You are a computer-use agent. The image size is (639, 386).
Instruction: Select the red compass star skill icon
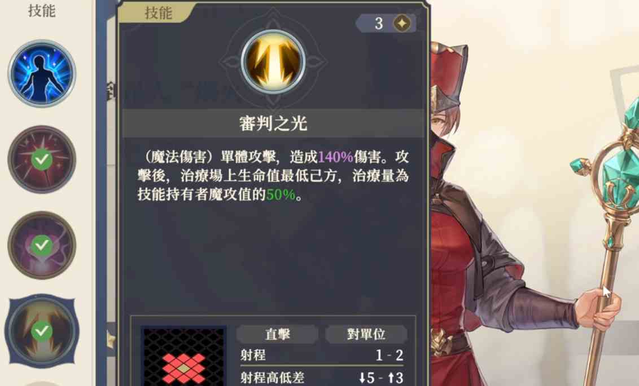click(x=42, y=159)
